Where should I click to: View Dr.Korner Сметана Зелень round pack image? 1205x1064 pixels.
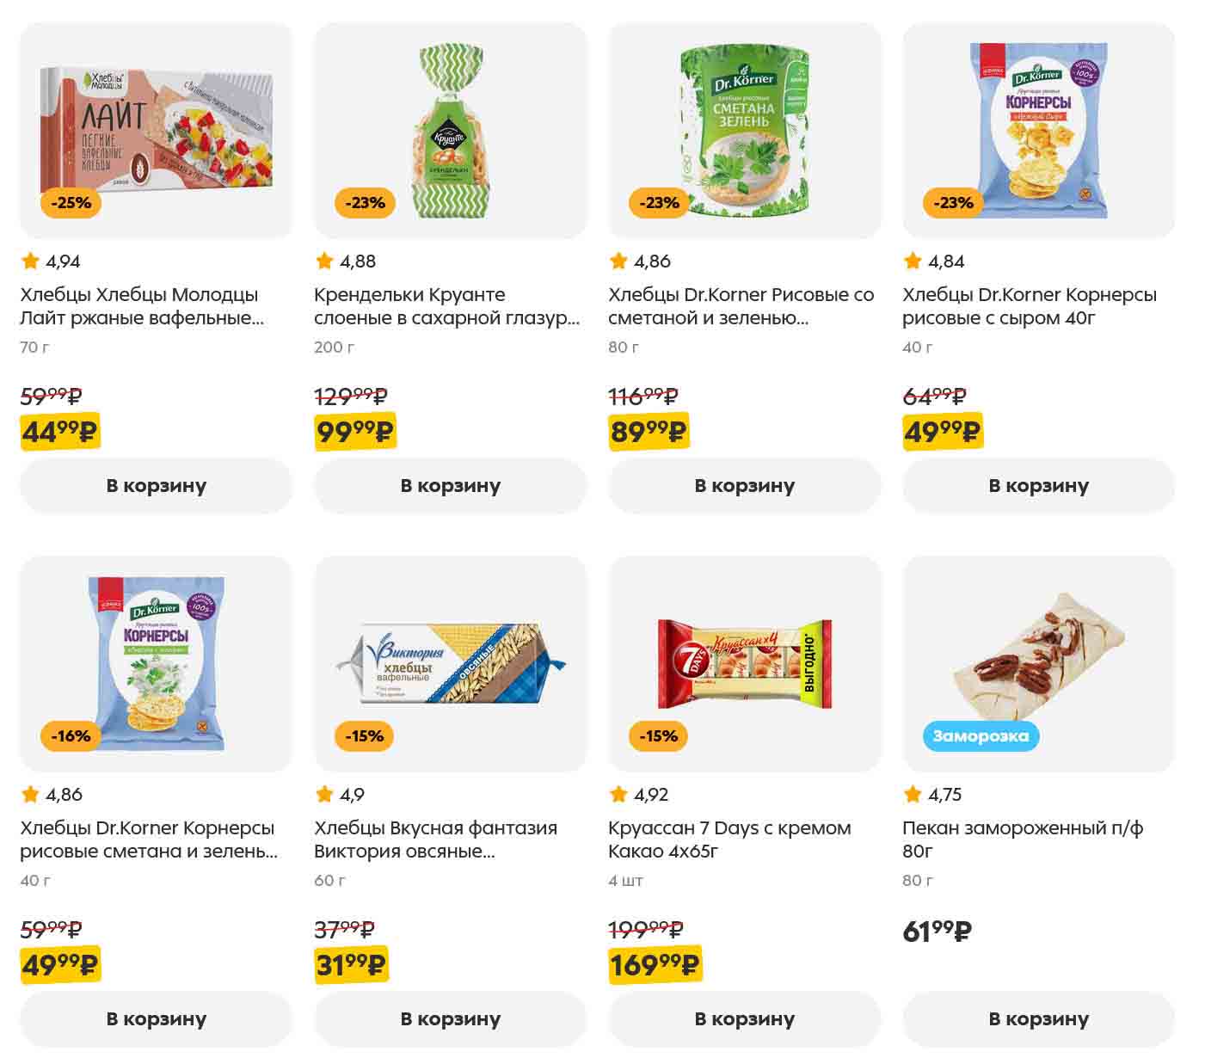(744, 129)
